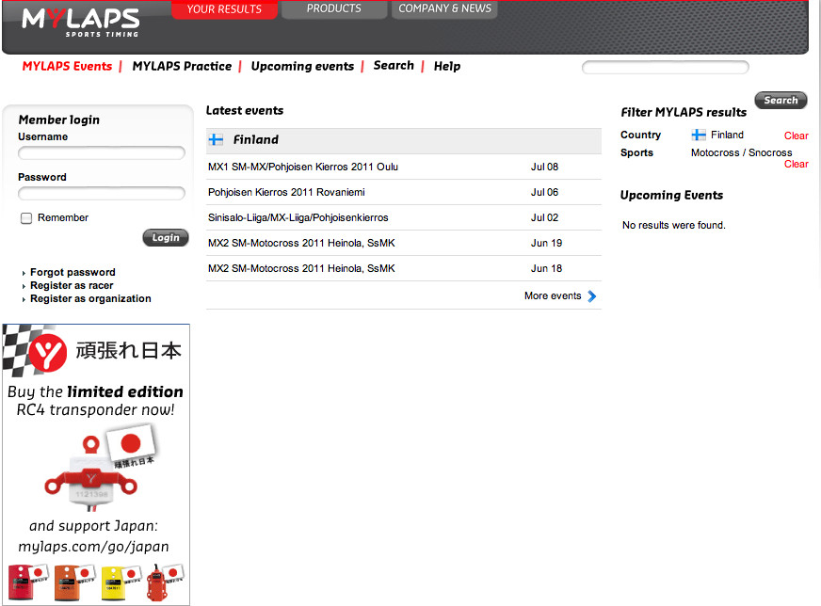The height and width of the screenshot is (606, 821).
Task: Click the 'Jul 06' date cell
Action: tap(544, 192)
